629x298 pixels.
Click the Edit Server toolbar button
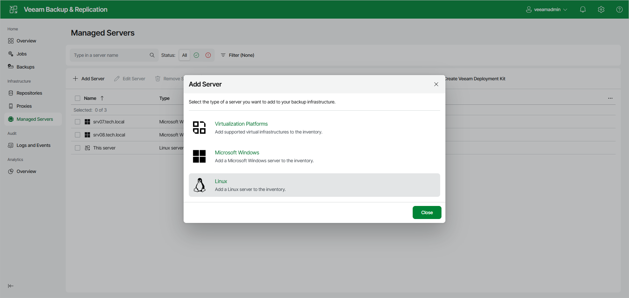point(130,79)
